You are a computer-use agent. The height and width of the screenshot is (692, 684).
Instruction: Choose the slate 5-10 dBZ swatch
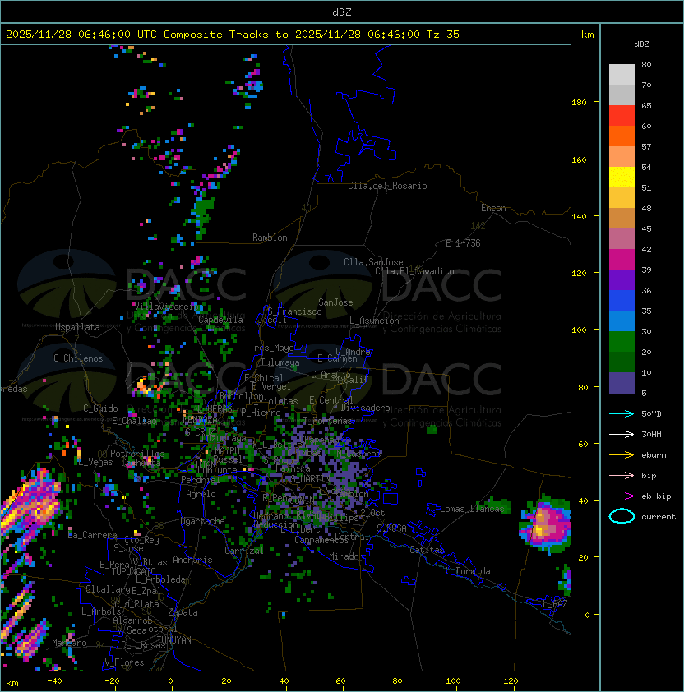[x=622, y=383]
